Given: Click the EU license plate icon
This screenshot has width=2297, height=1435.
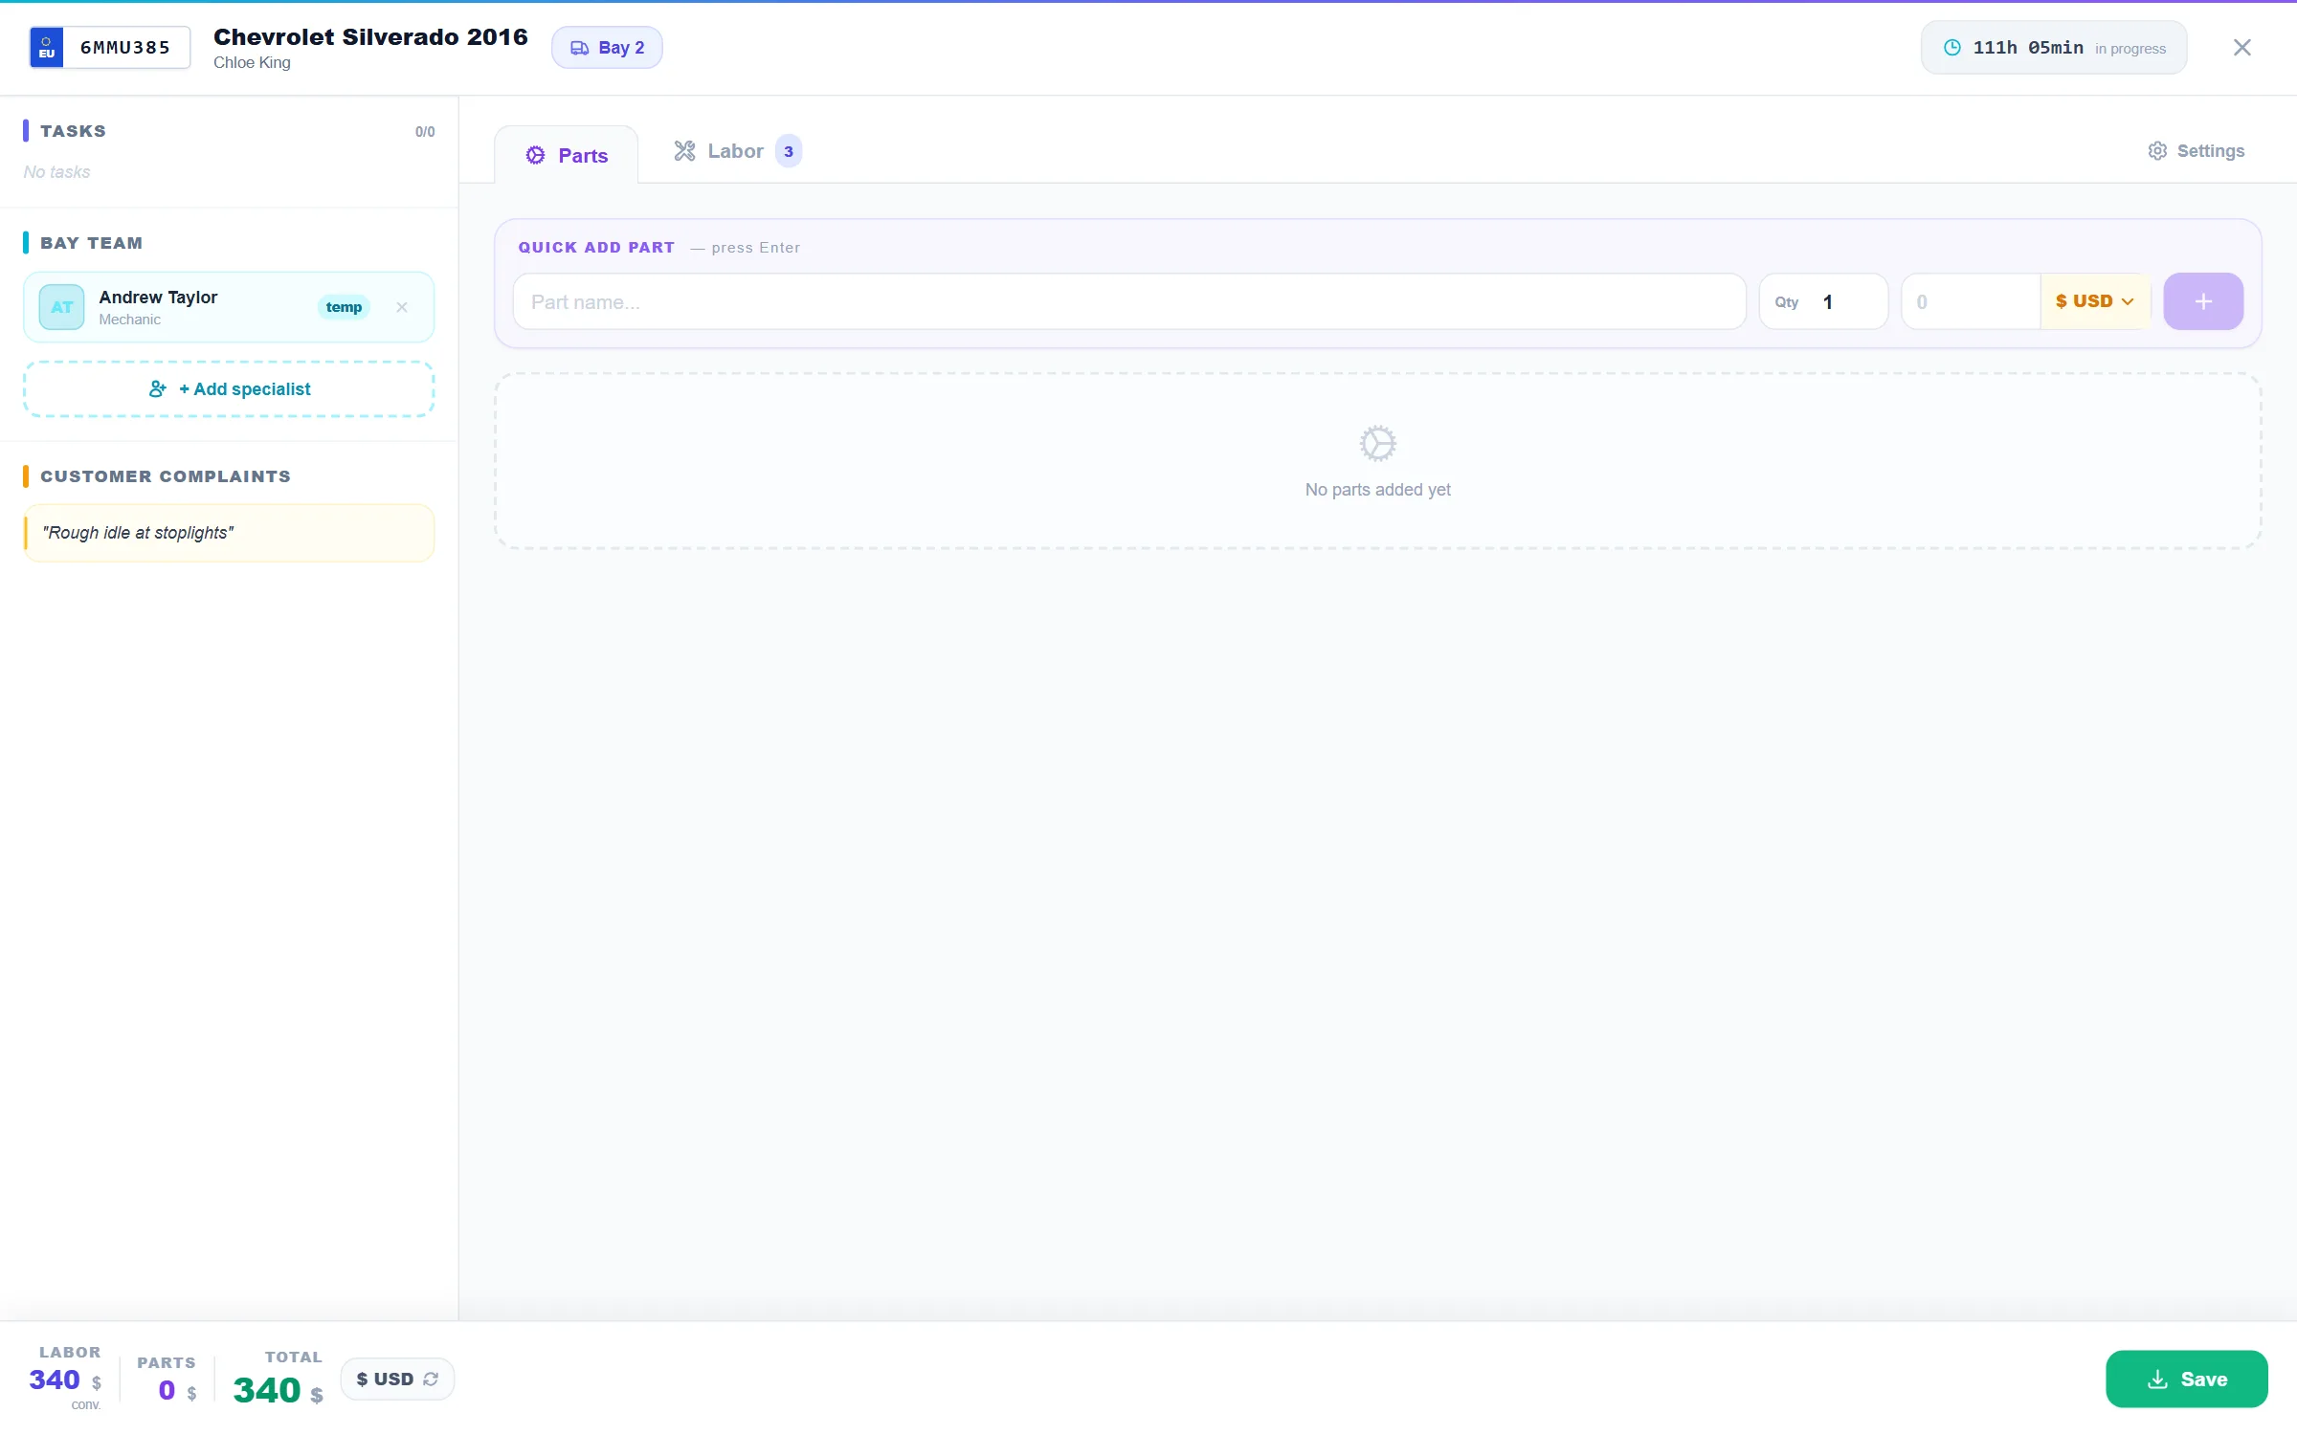Looking at the screenshot, I should tap(47, 48).
